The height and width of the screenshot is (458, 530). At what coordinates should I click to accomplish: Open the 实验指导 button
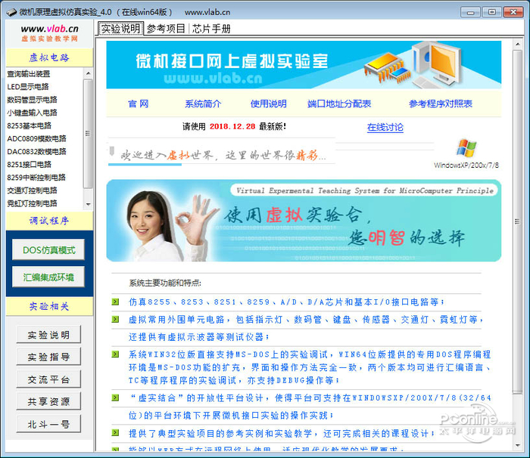tap(48, 357)
